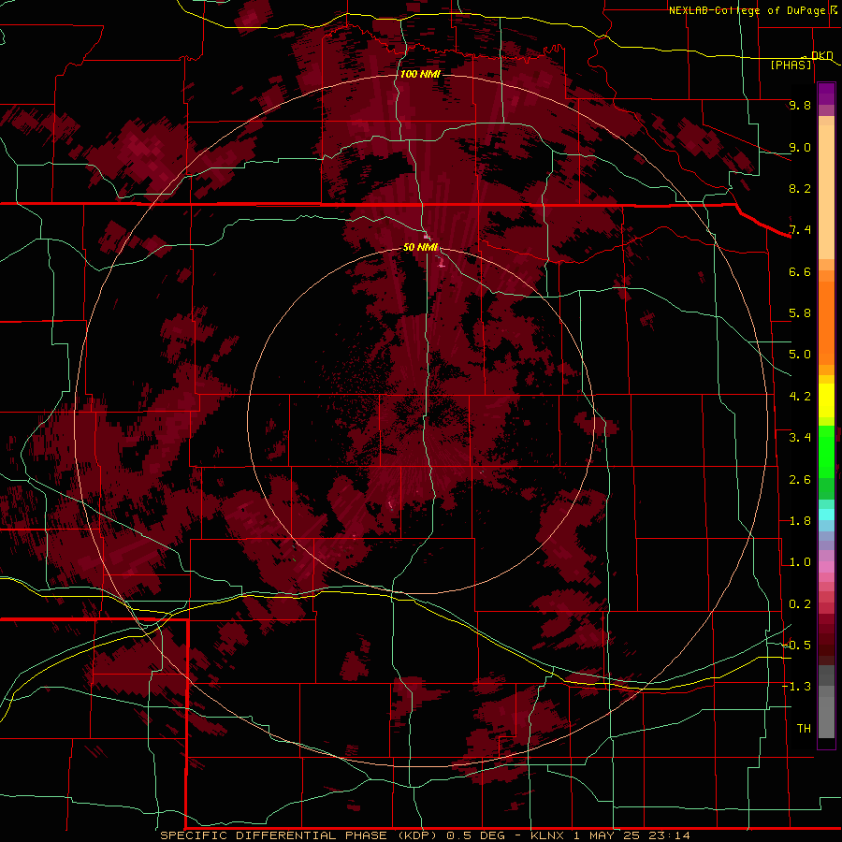Viewport: 842px width, 842px height.
Task: Pick the purple top band on color bar
Action: [x=826, y=94]
